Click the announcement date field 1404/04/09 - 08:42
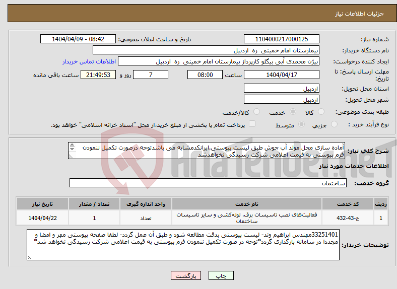 tap(78, 39)
